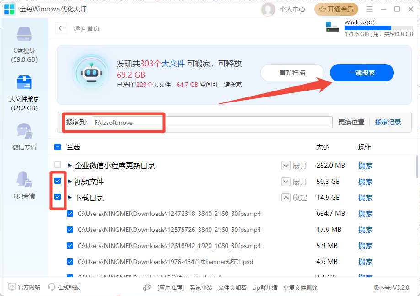
Task: Click the Windows(C:) disk usage bar
Action: point(379,28)
